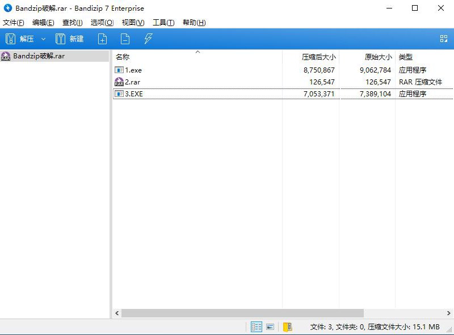454x335 pixels.
Task: Open the 编辑(E) menu
Action: pos(43,23)
